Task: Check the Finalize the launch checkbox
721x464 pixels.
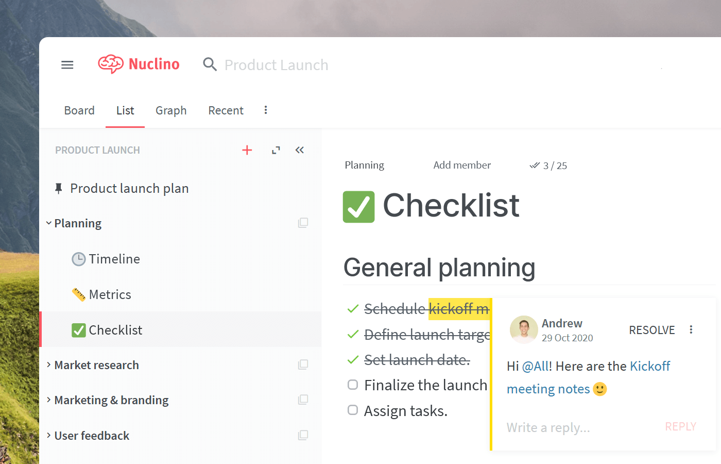Action: [353, 385]
